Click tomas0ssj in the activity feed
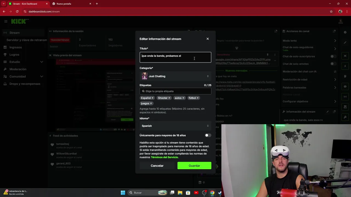This screenshot has width=351, height=197. click(63, 144)
